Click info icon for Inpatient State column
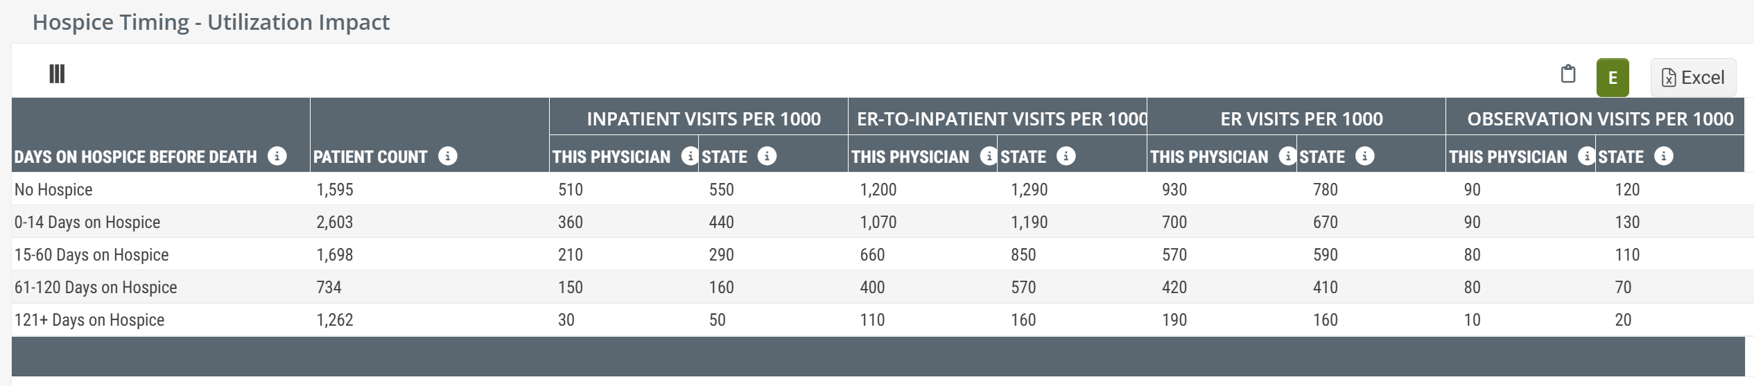Screen dimensions: 1754x386 click(766, 156)
